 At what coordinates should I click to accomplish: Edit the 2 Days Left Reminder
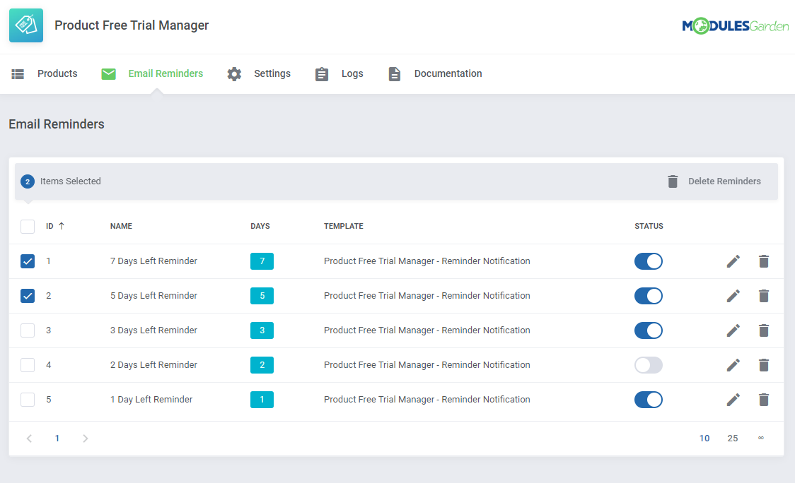tap(733, 365)
